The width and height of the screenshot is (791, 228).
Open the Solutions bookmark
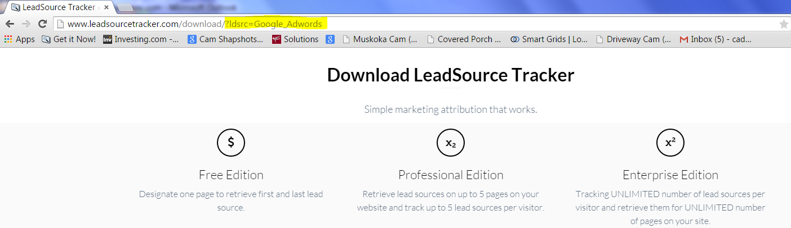pyautogui.click(x=295, y=39)
